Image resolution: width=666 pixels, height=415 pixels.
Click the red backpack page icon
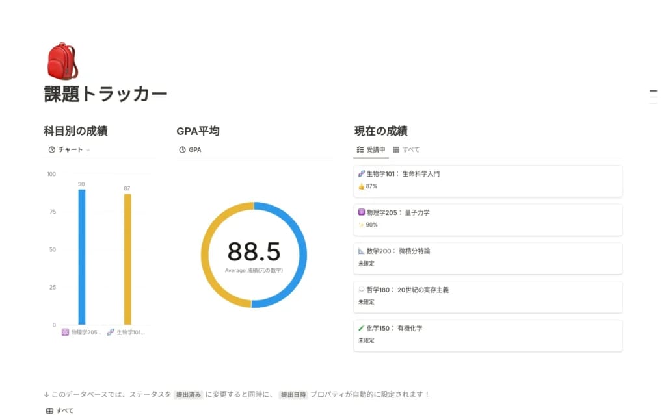coord(62,60)
